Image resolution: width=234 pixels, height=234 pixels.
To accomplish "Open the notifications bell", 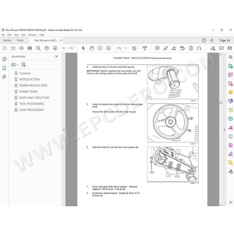I will 212,40.
